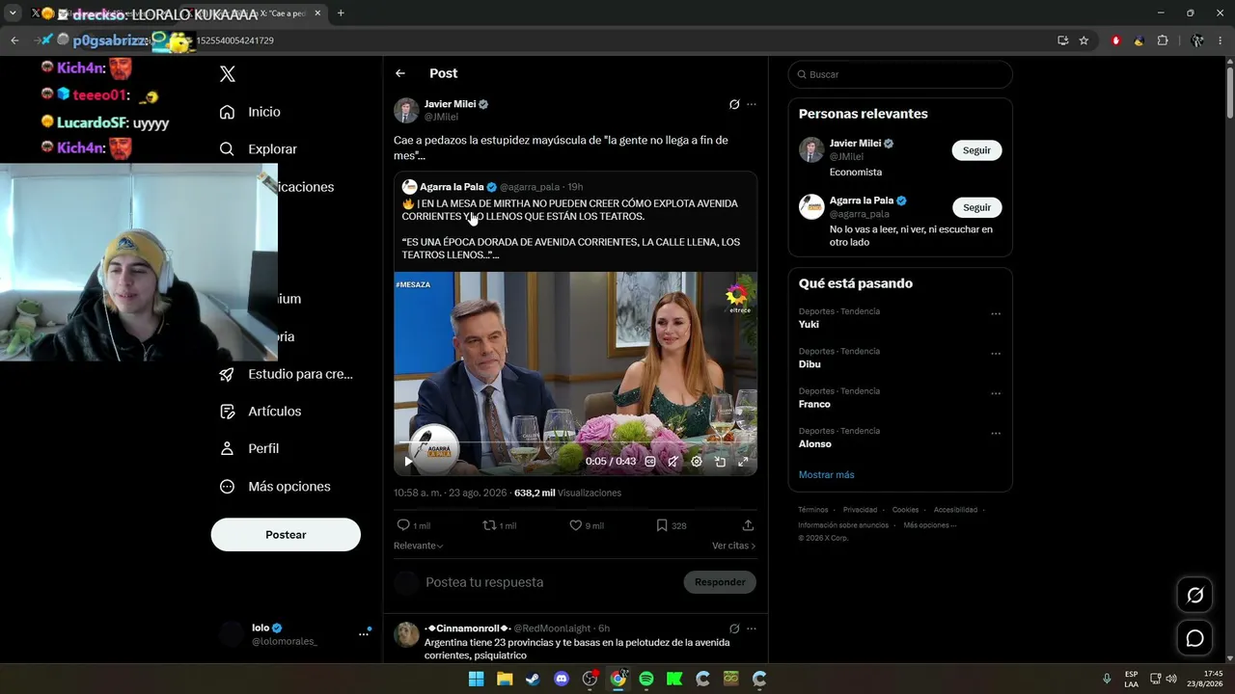Bookmark the post
This screenshot has height=694, width=1235.
(671, 525)
